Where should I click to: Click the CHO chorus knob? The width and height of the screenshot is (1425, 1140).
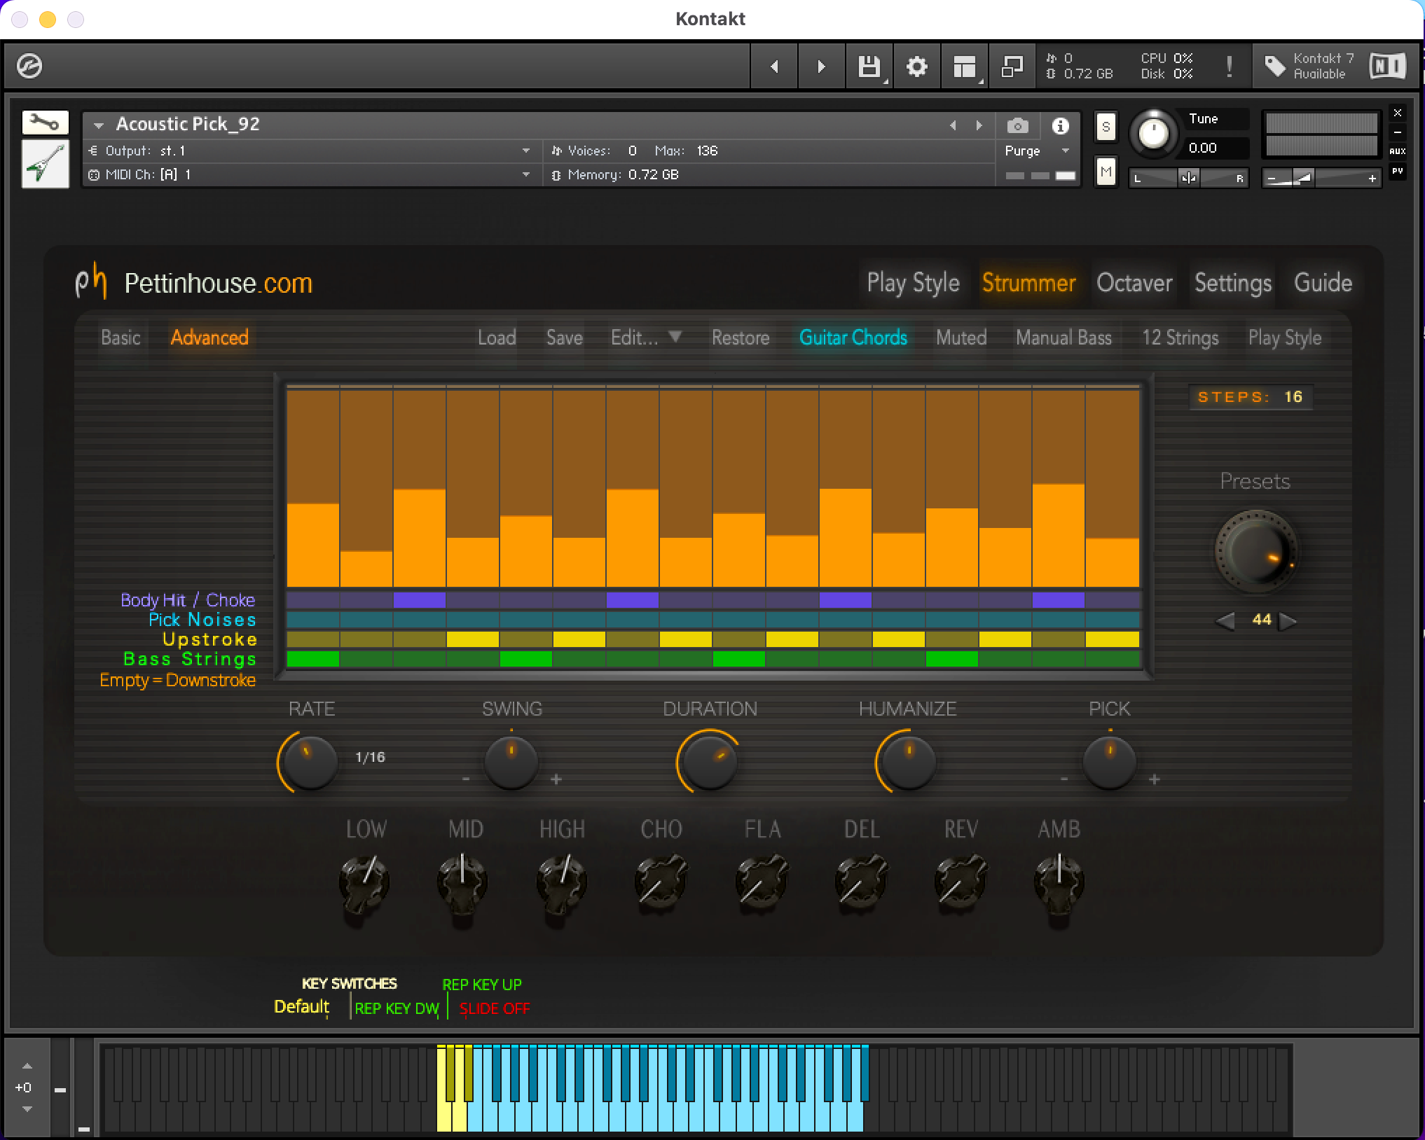click(661, 882)
